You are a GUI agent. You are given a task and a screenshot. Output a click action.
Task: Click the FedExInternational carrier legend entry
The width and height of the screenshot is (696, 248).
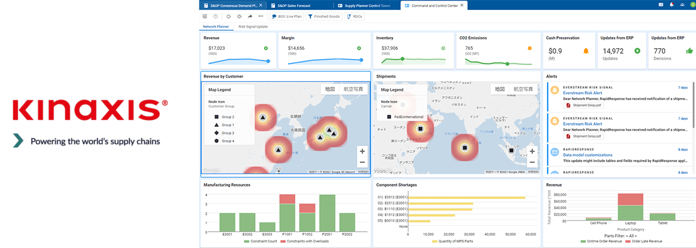pos(405,116)
